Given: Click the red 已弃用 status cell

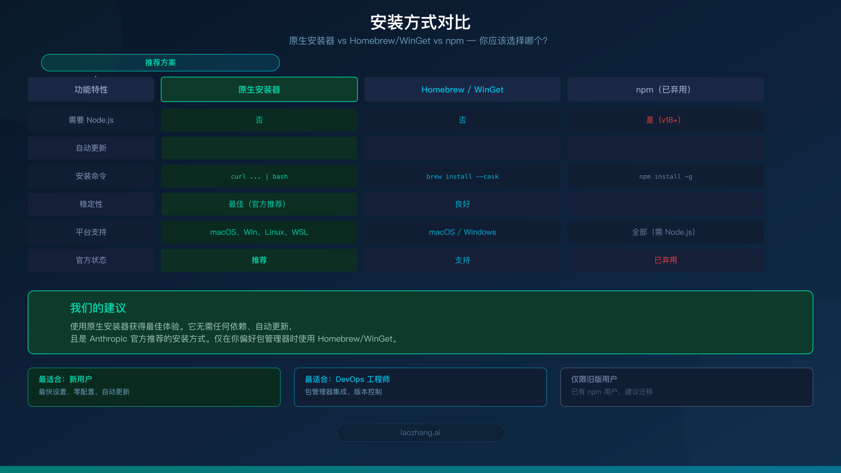Looking at the screenshot, I should [665, 260].
